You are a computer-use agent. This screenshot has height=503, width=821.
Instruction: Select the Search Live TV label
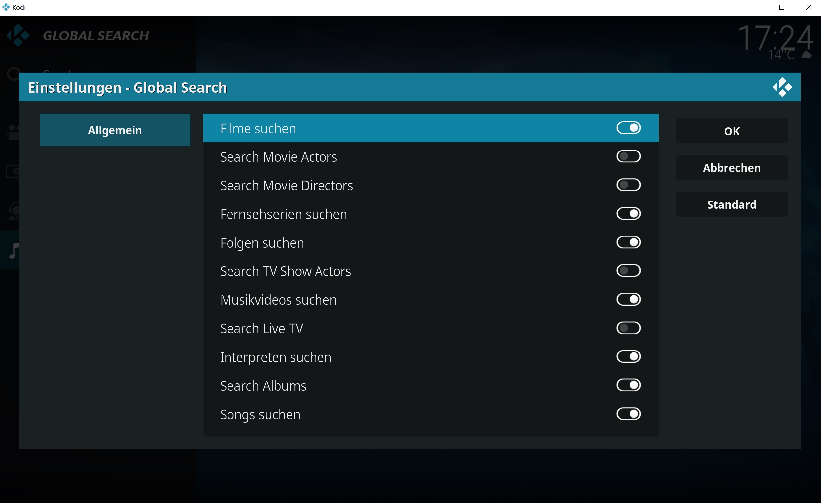(261, 329)
